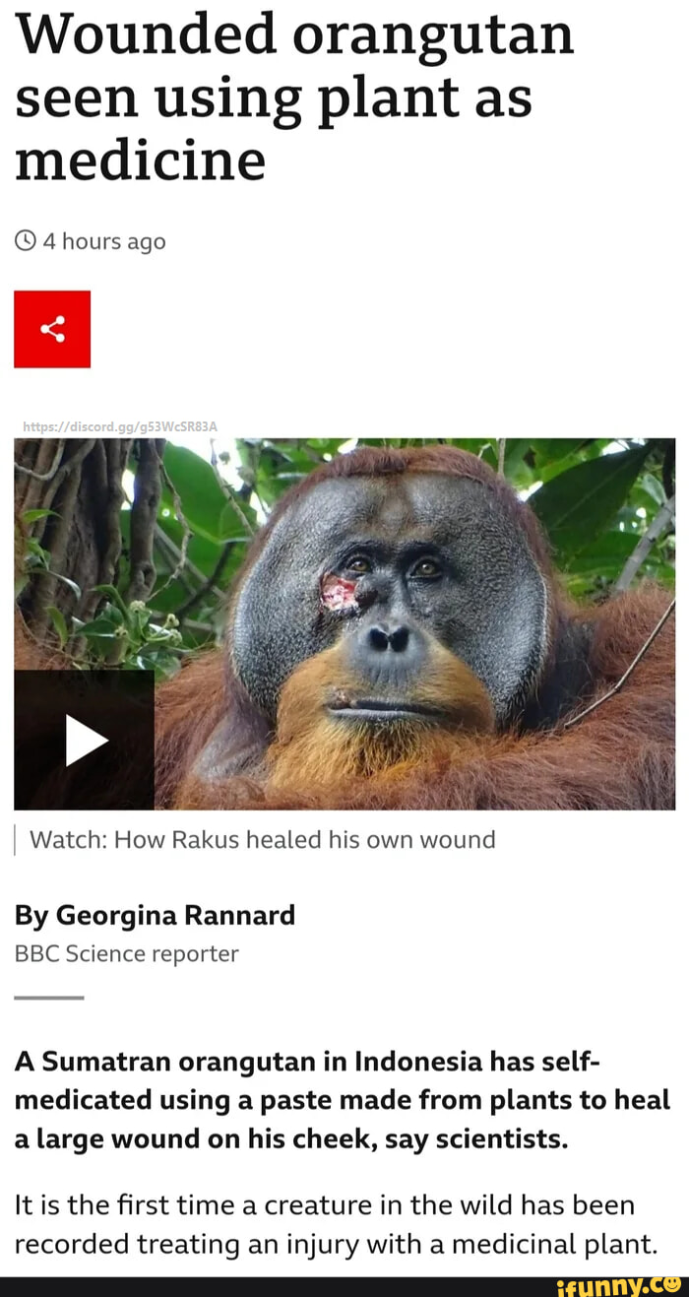Click the iFunny logo watermark

(619, 1285)
